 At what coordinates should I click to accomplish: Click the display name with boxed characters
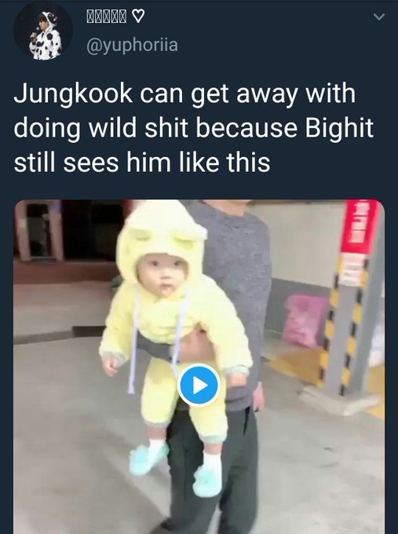107,16
